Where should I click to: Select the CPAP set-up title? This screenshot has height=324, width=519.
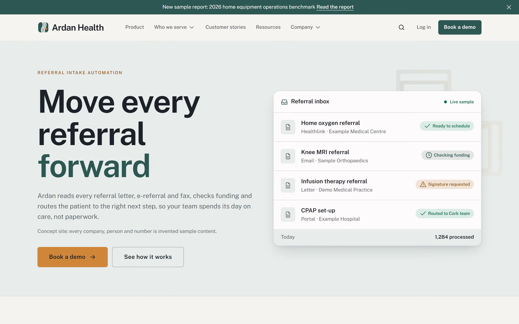click(x=318, y=211)
